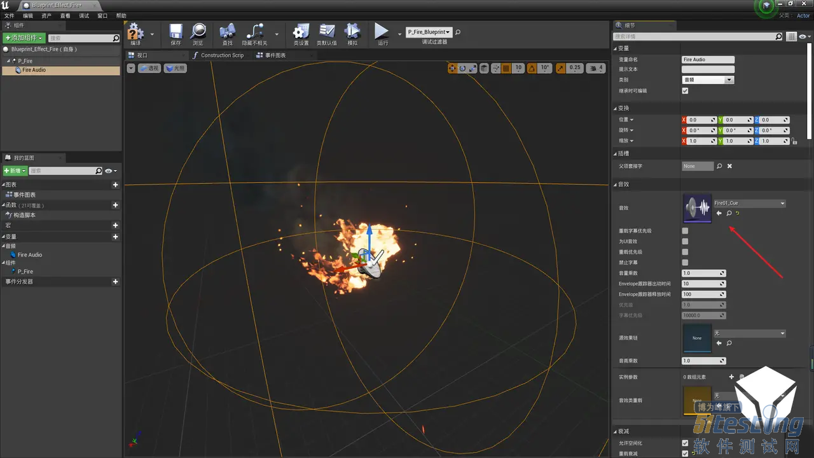Add element to 实例参数 array with plus icon
This screenshot has height=458, width=814.
tap(731, 377)
